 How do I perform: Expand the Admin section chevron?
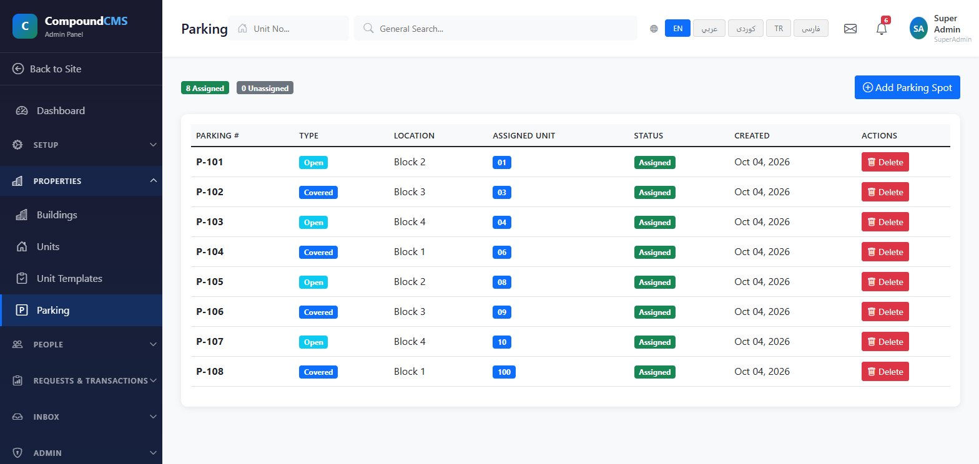point(153,453)
